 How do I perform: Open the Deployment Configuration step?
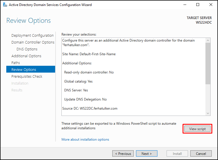tap(32, 36)
